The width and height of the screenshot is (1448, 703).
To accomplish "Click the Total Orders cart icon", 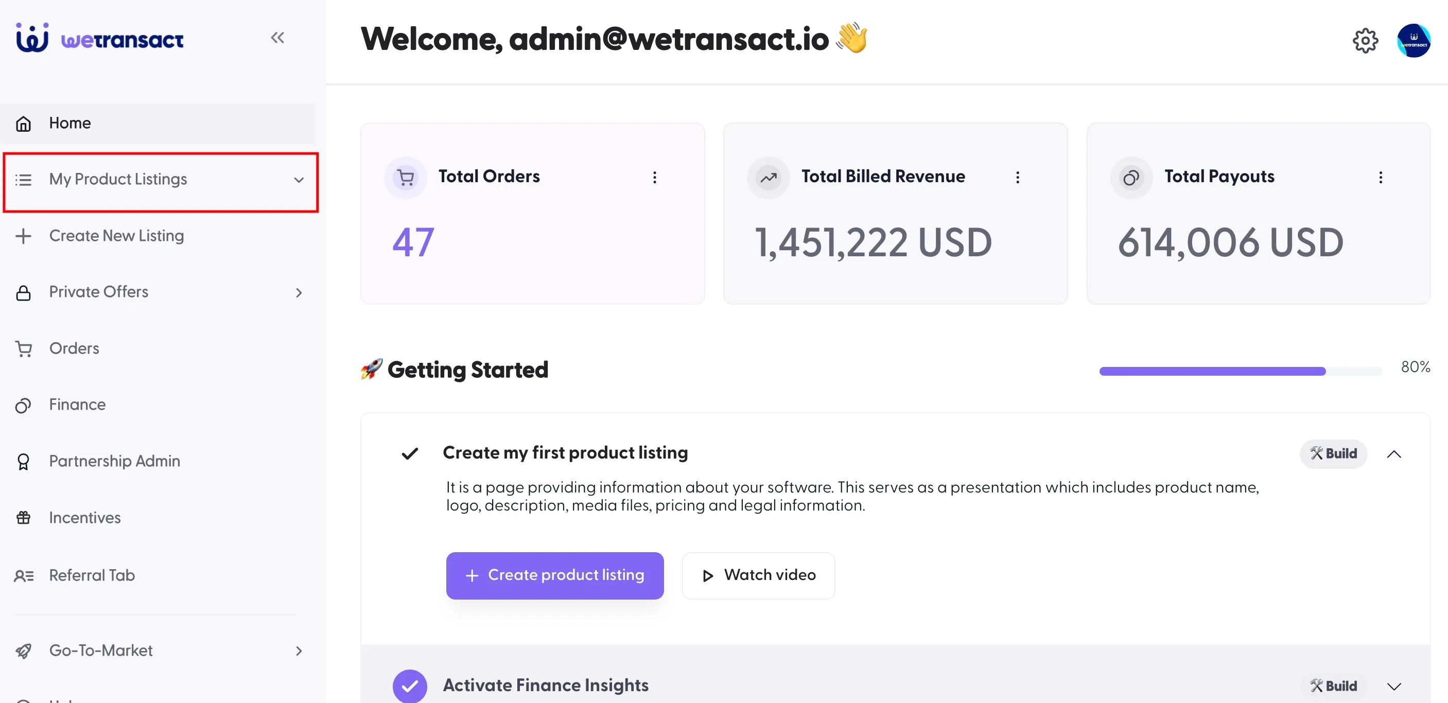I will [x=405, y=178].
